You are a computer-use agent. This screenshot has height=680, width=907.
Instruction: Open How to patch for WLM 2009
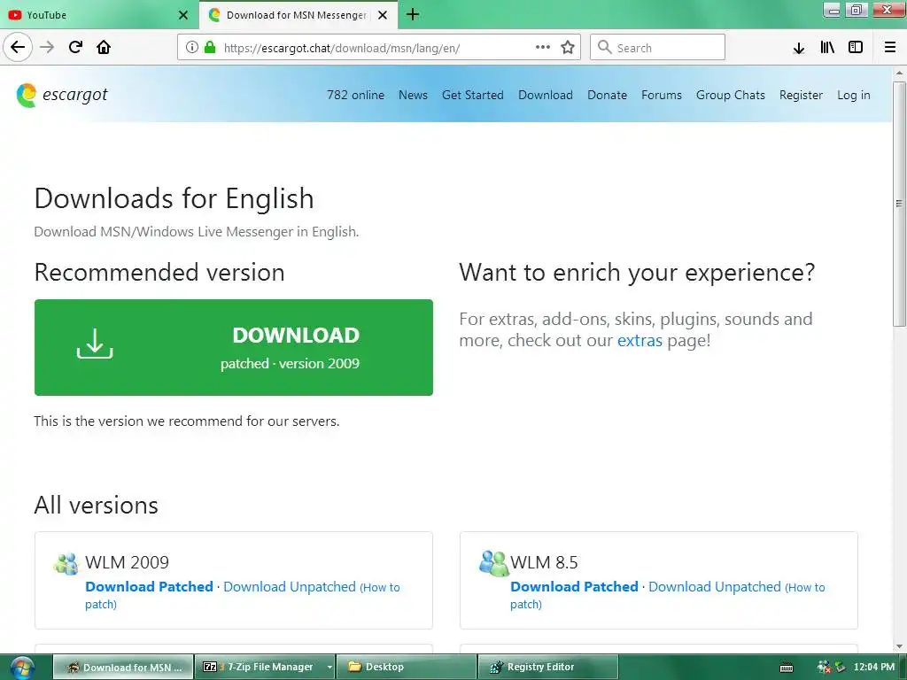(x=243, y=596)
